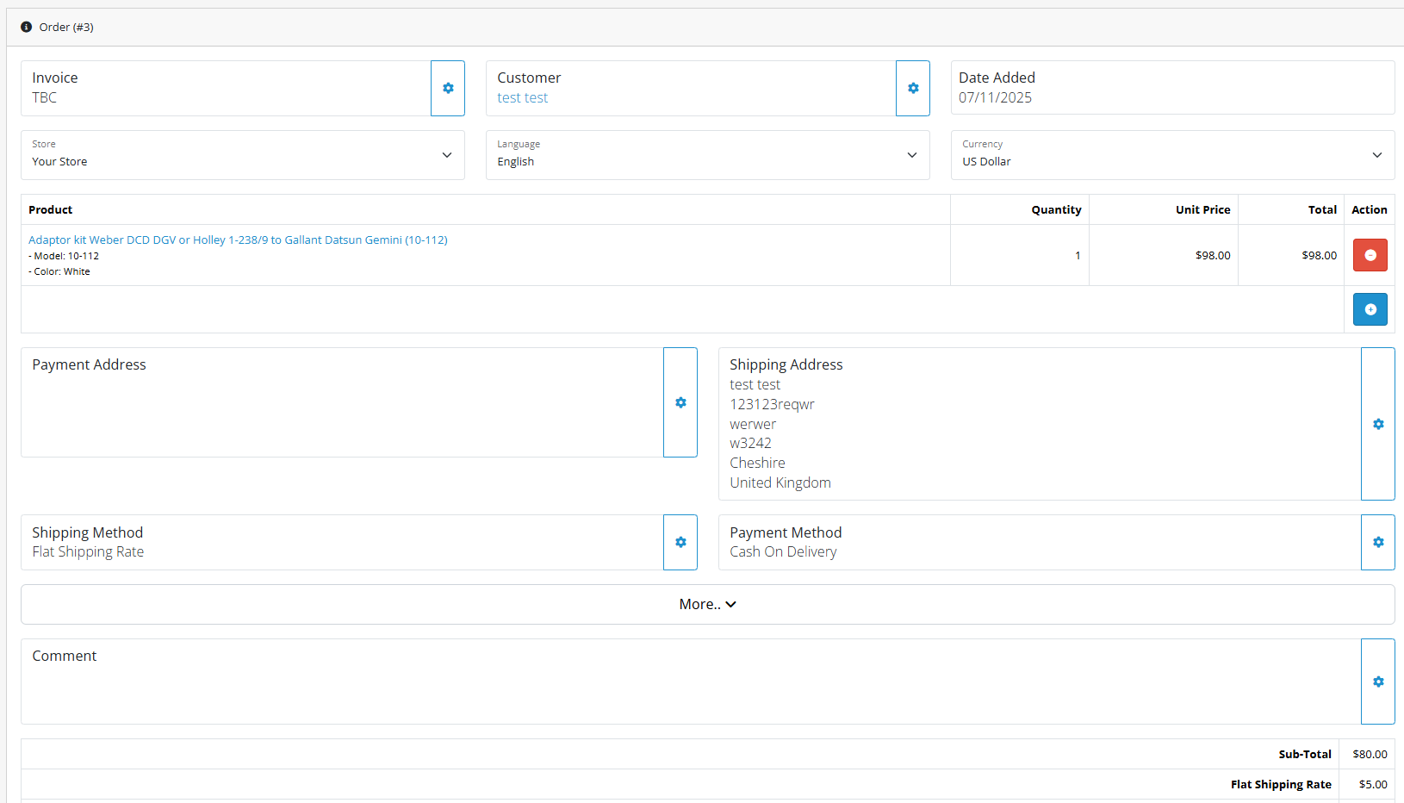Image resolution: width=1404 pixels, height=803 pixels.
Task: Click the Total column header
Action: (1322, 209)
